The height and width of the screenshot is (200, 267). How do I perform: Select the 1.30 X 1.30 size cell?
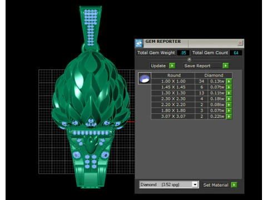[173, 93]
